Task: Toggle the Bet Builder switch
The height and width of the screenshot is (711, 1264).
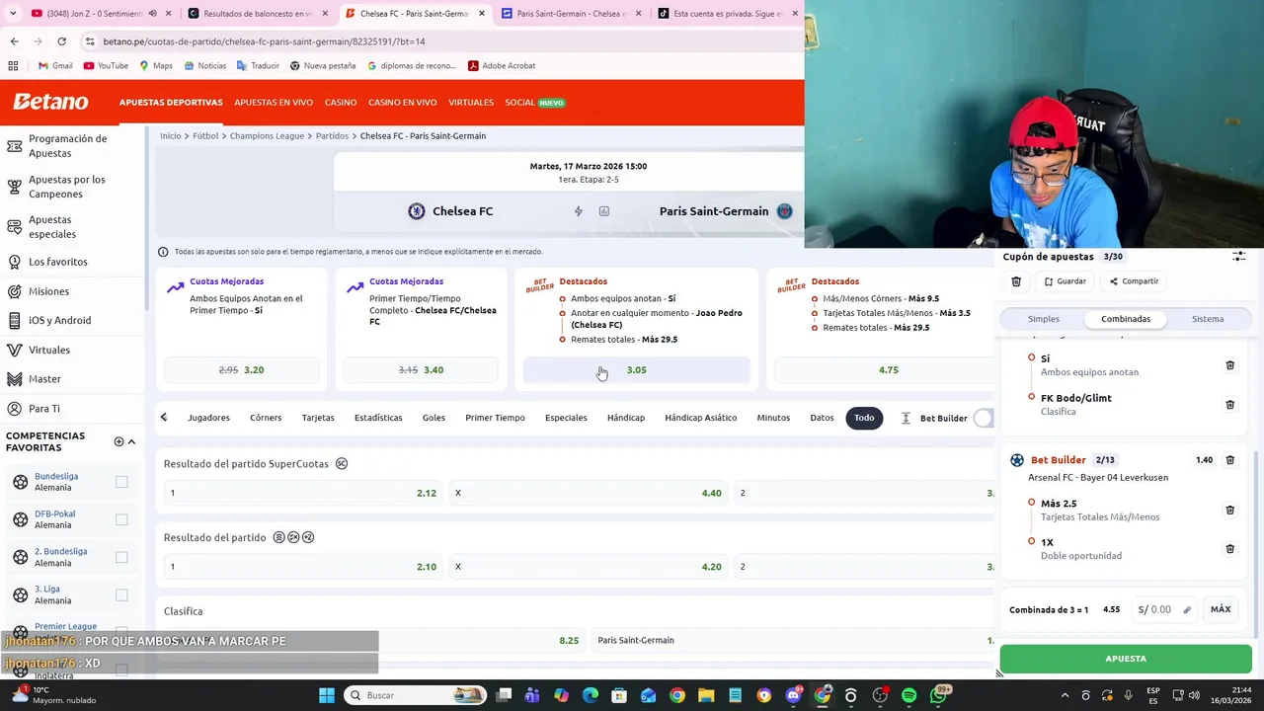Action: point(984,418)
